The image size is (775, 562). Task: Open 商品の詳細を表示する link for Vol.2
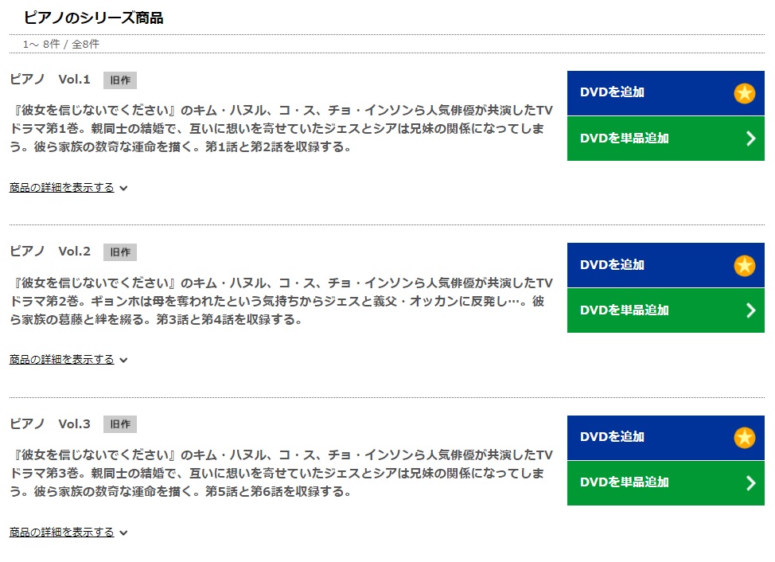coord(62,359)
